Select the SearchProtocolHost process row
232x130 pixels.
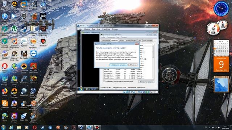click(x=124, y=78)
